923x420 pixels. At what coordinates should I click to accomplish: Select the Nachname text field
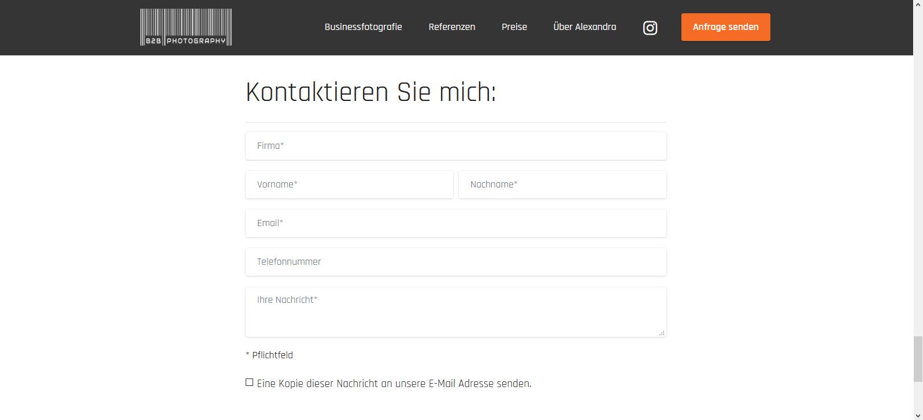pos(562,185)
